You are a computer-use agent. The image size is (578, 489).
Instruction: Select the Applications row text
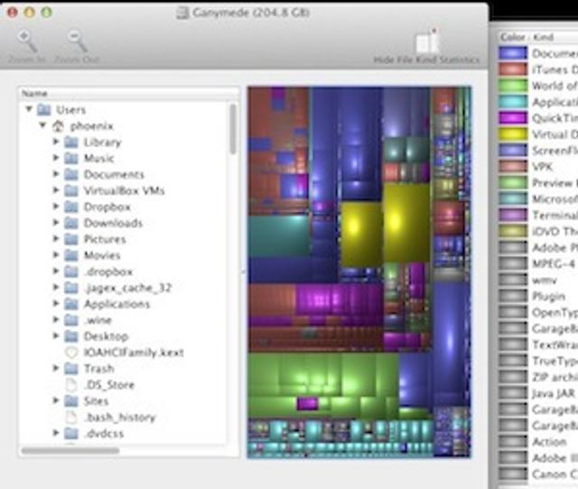pyautogui.click(x=117, y=304)
